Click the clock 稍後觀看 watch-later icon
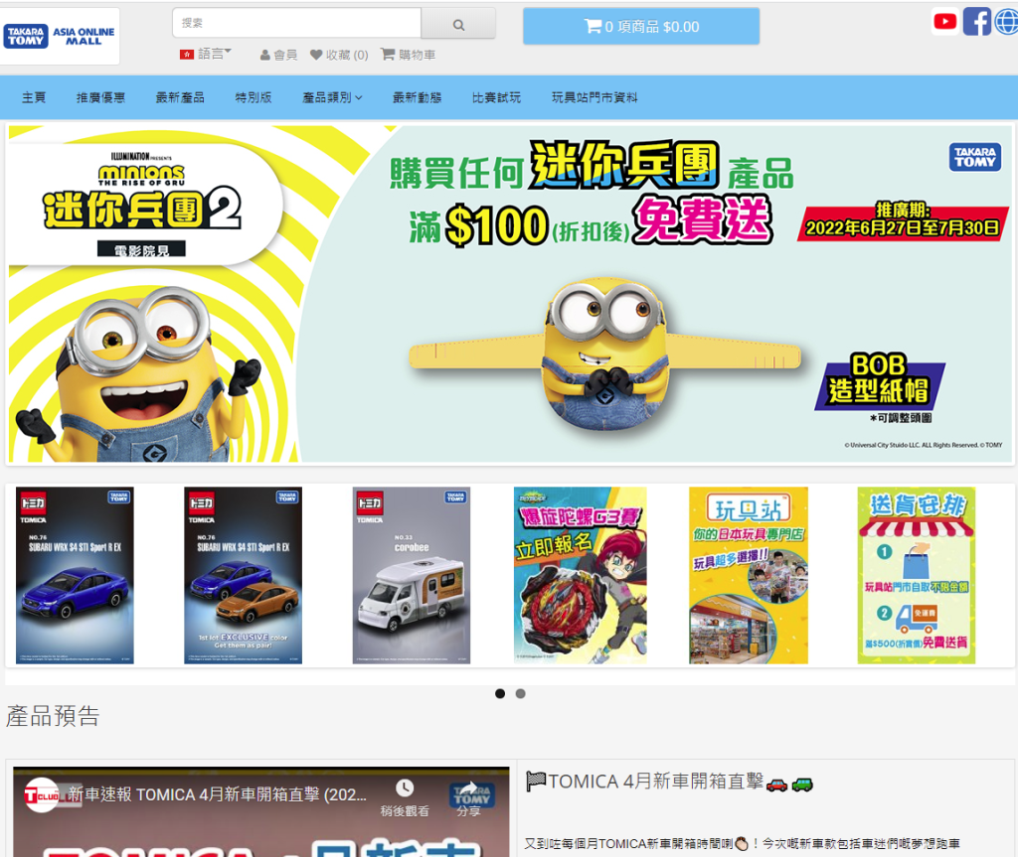The height and width of the screenshot is (857, 1018). 405,788
